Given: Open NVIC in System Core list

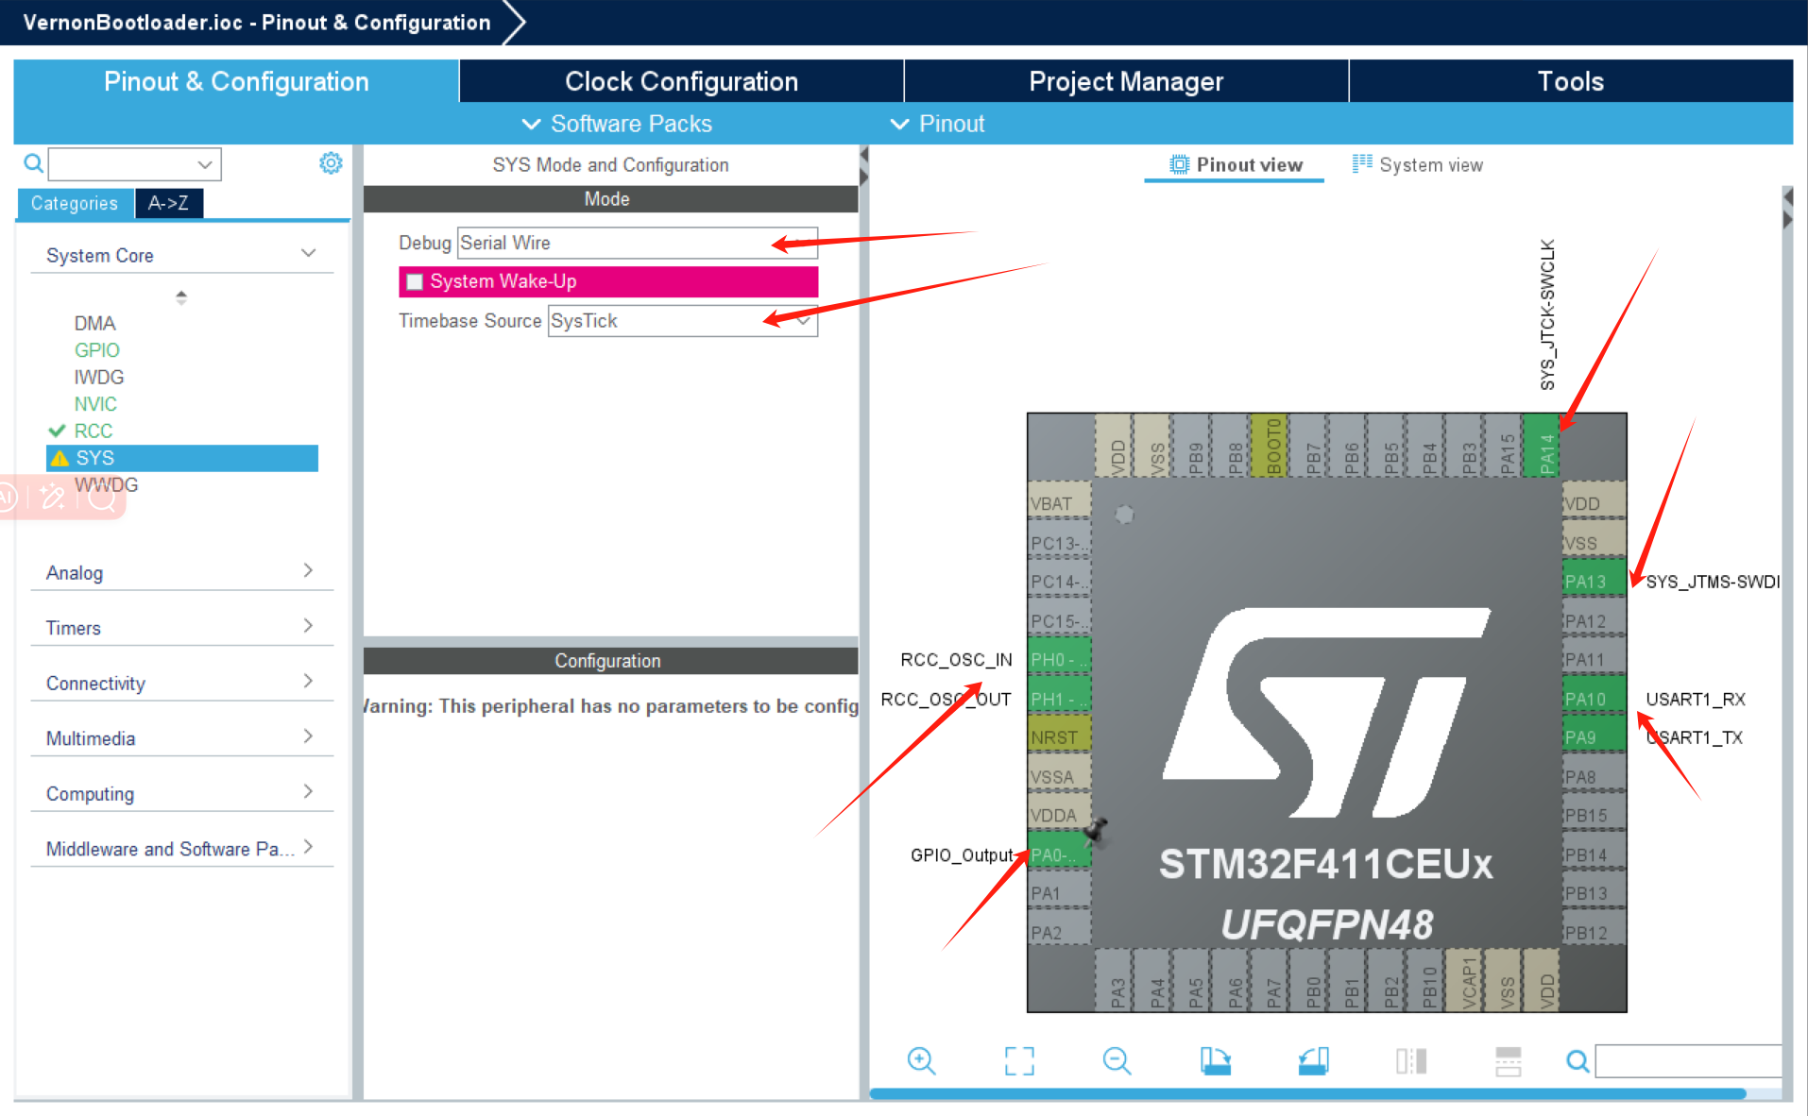Looking at the screenshot, I should click(95, 404).
